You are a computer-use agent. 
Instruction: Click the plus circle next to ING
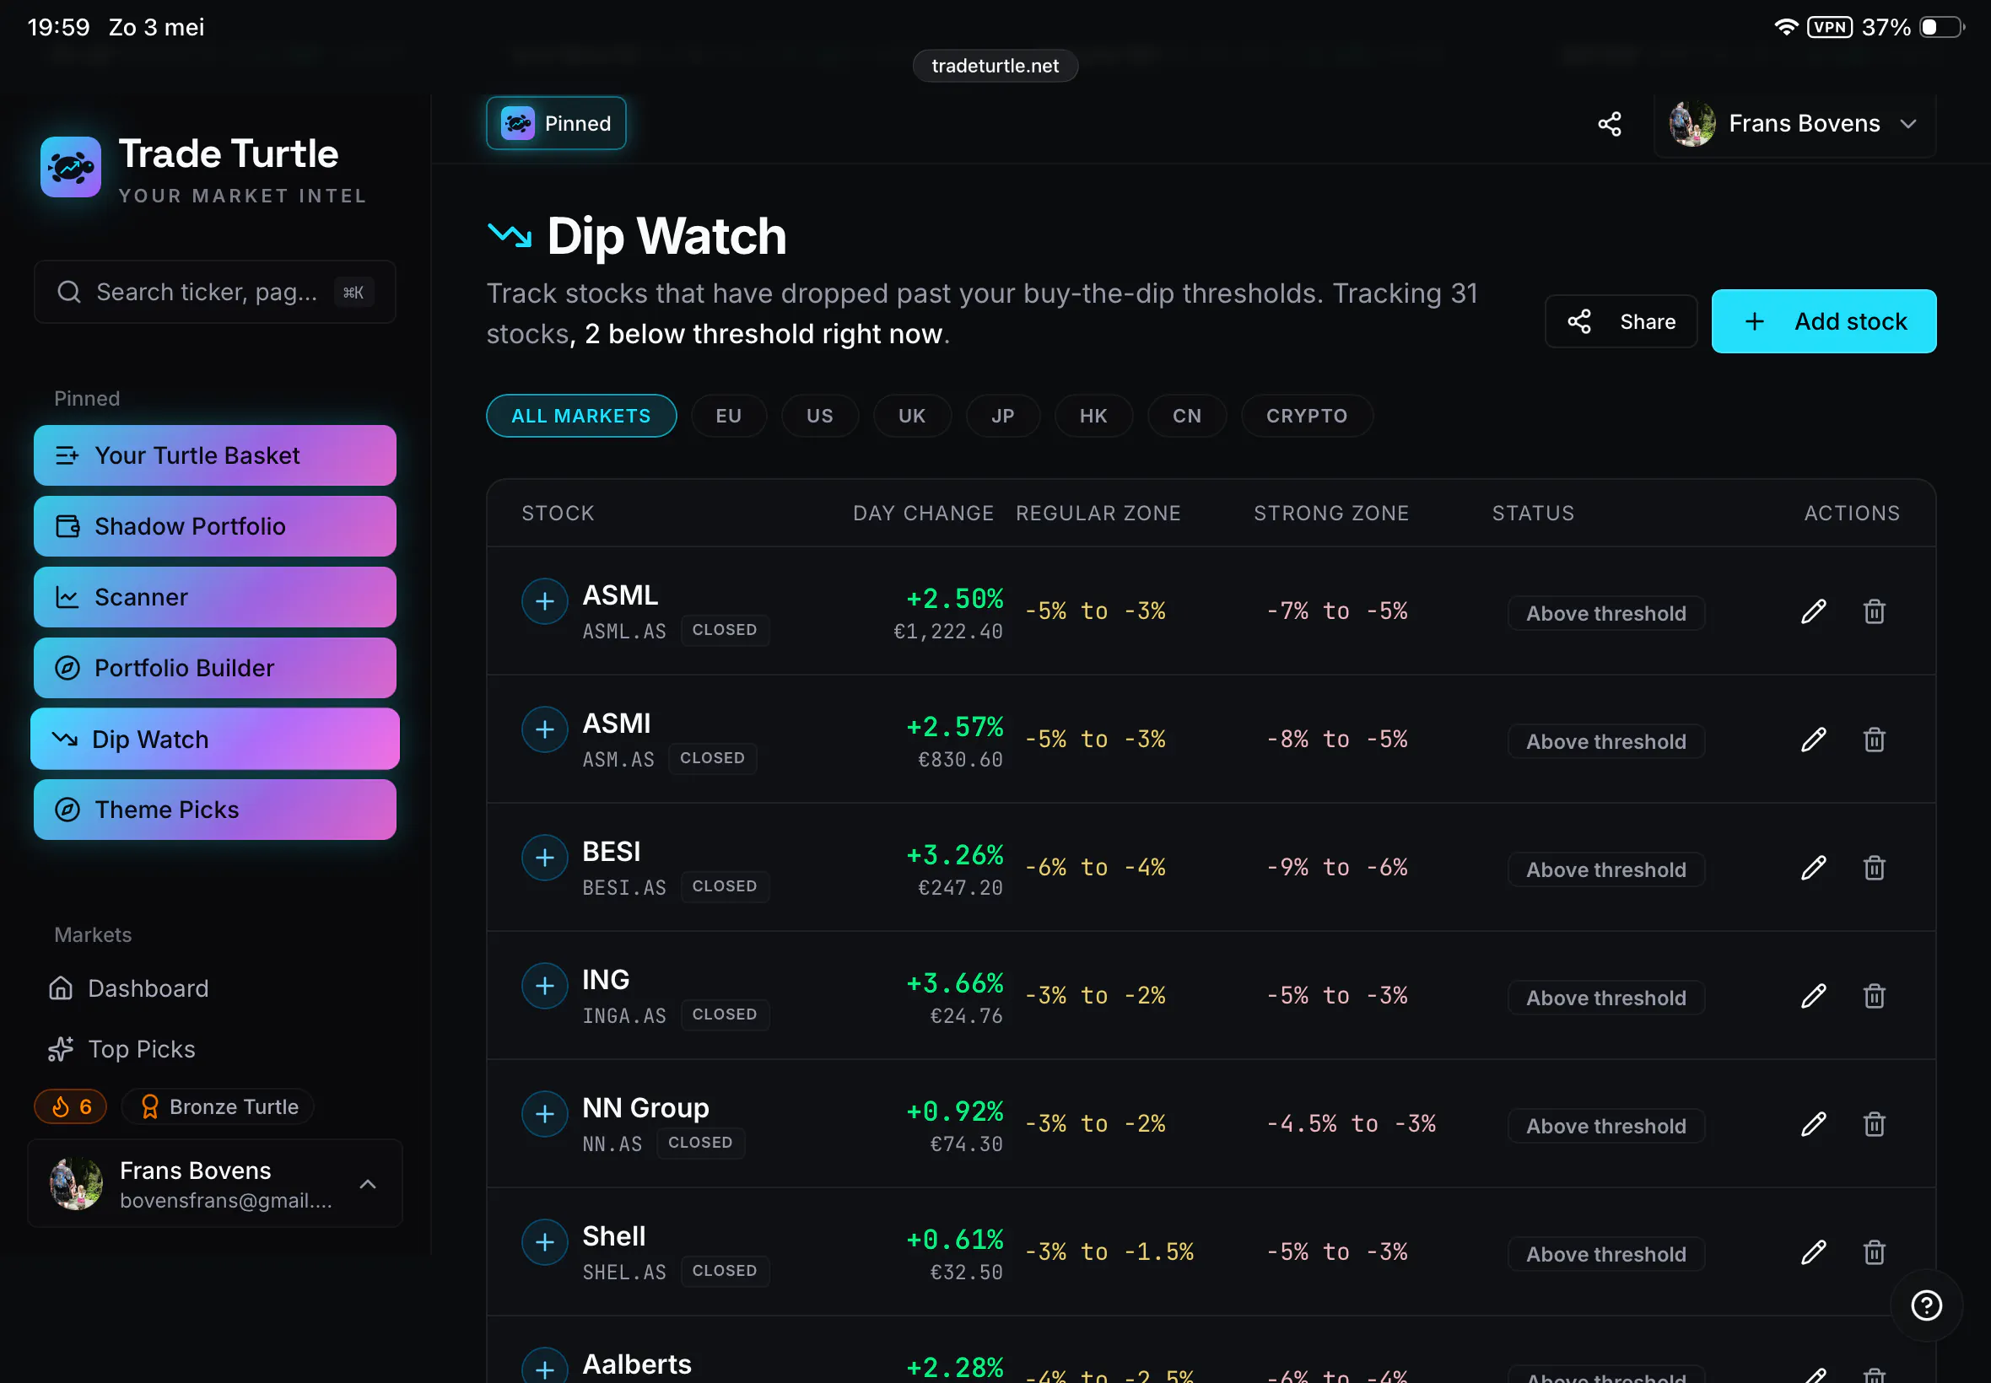[x=544, y=986]
